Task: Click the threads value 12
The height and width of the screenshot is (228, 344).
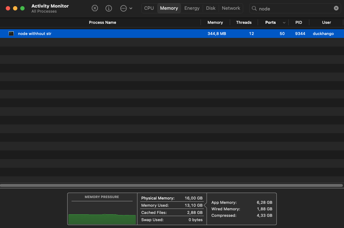Action: pos(251,34)
